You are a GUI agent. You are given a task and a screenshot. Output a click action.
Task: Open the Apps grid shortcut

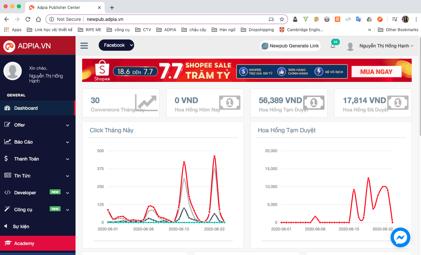(x=13, y=30)
